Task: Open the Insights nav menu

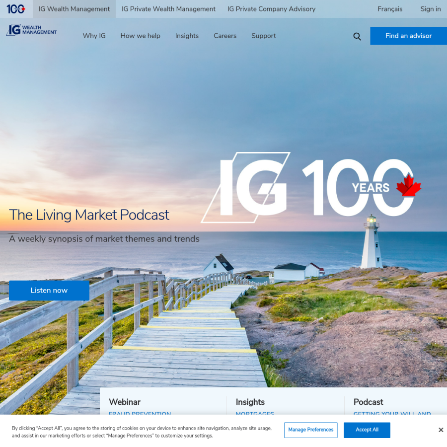Action: pos(187,36)
